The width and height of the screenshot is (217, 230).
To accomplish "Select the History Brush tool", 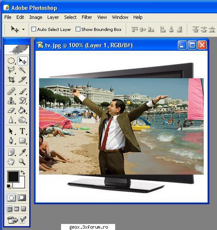I will (x=22, y=101).
